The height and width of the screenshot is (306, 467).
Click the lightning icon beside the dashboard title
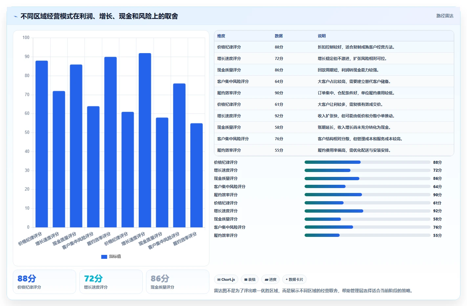pos(15,16)
